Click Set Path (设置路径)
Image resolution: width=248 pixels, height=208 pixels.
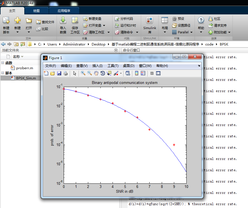[x=181, y=25]
